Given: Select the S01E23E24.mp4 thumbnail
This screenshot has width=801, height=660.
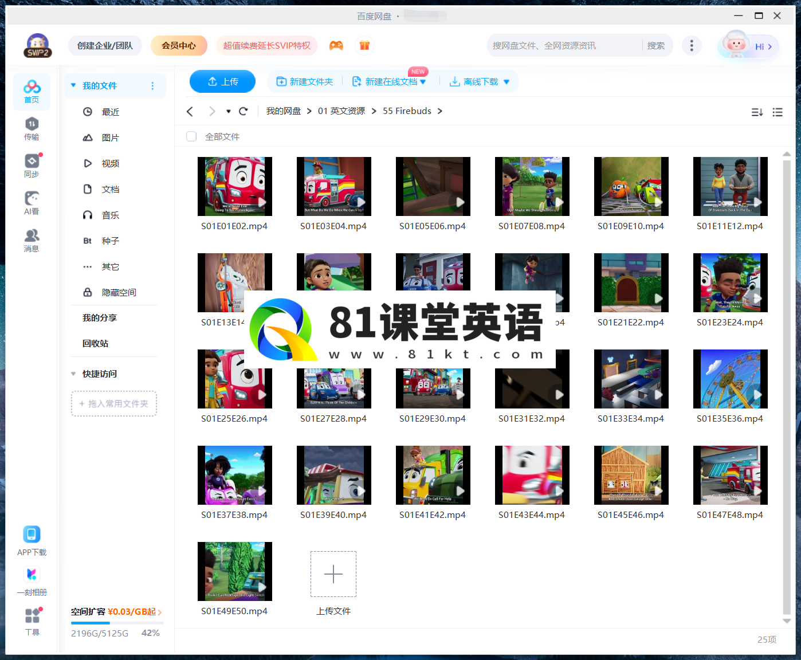Looking at the screenshot, I should [731, 282].
